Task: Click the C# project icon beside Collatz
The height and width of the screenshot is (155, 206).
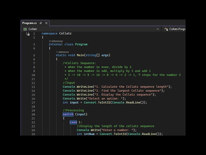Action: tap(25, 29)
